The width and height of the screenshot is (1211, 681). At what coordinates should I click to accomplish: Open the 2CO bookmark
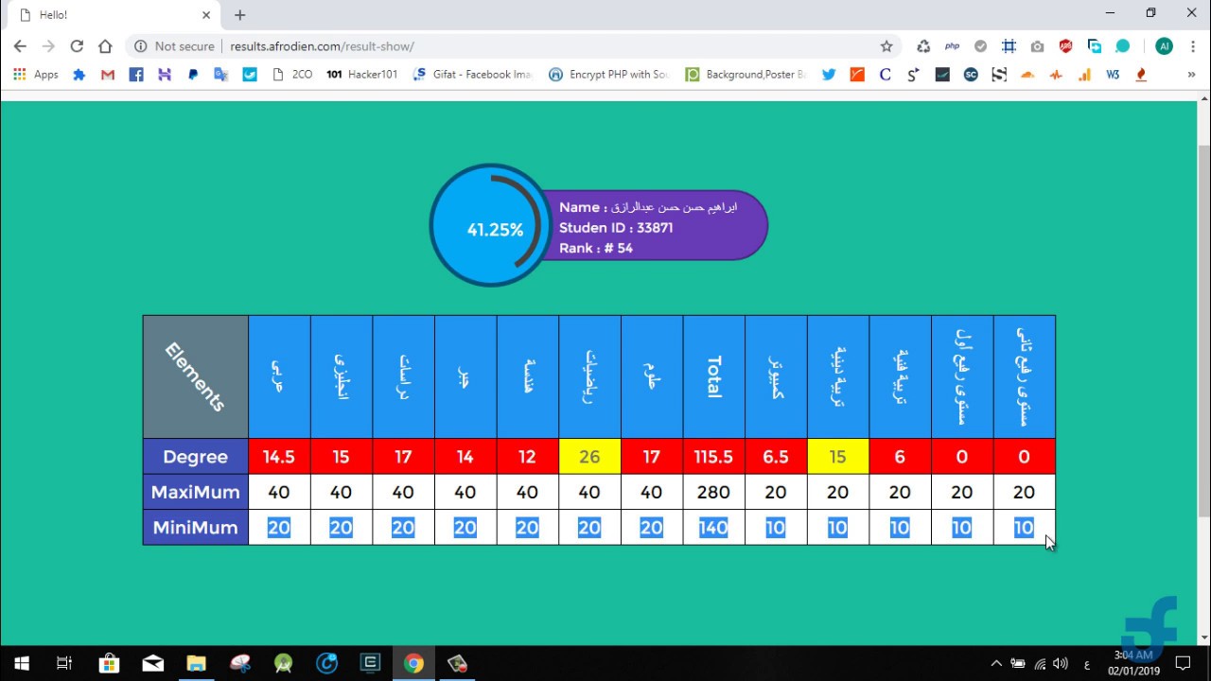[x=291, y=74]
